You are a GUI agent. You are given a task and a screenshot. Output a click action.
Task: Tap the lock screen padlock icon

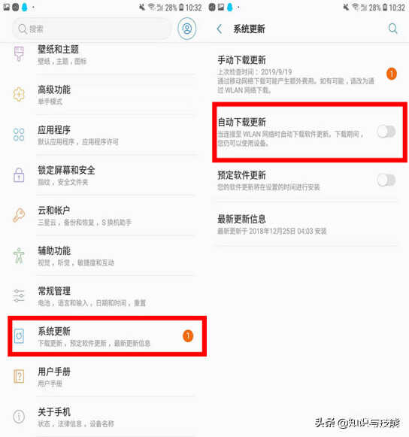(19, 174)
